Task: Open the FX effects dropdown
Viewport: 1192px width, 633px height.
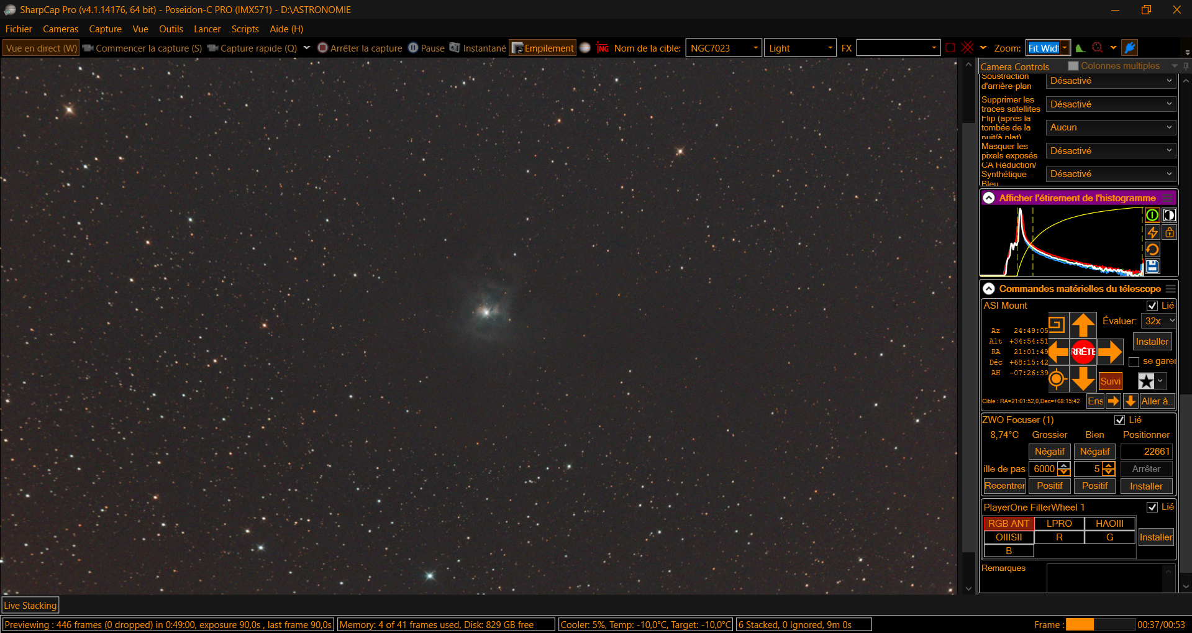Action: tap(934, 48)
